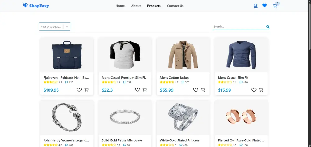This screenshot has width=311, height=147.
Task: Toggle wishlist heart for Mens Cotton Jacket
Action: point(196,90)
